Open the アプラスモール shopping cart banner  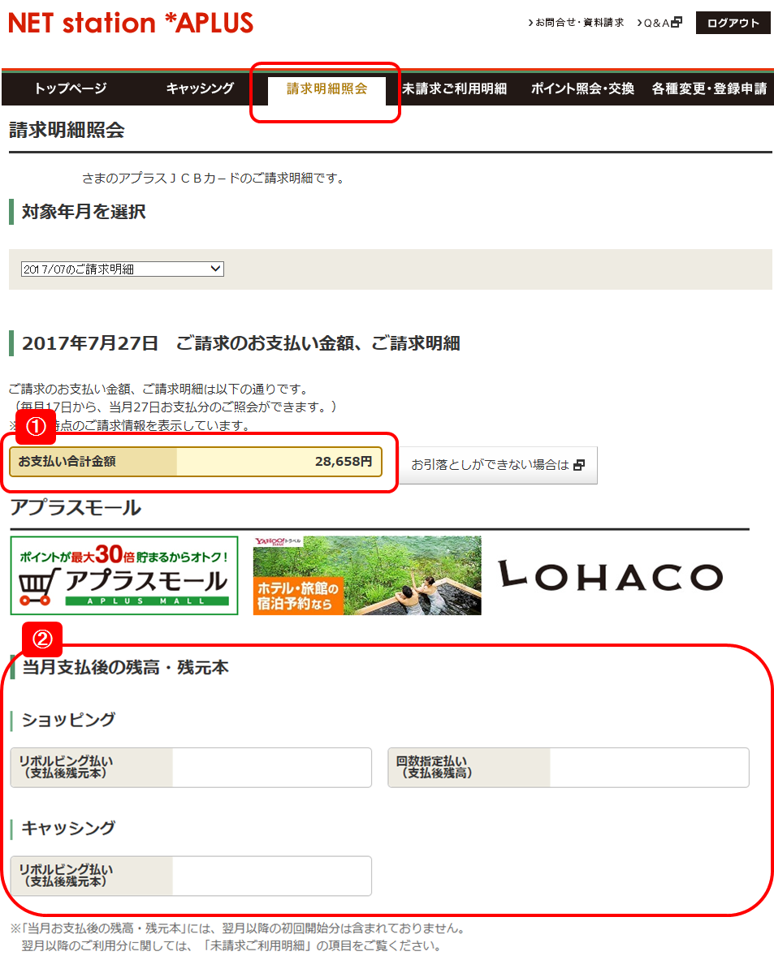[124, 575]
